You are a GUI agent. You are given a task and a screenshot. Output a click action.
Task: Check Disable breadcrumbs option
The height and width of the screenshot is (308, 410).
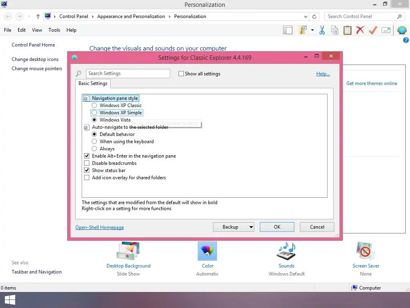point(87,163)
